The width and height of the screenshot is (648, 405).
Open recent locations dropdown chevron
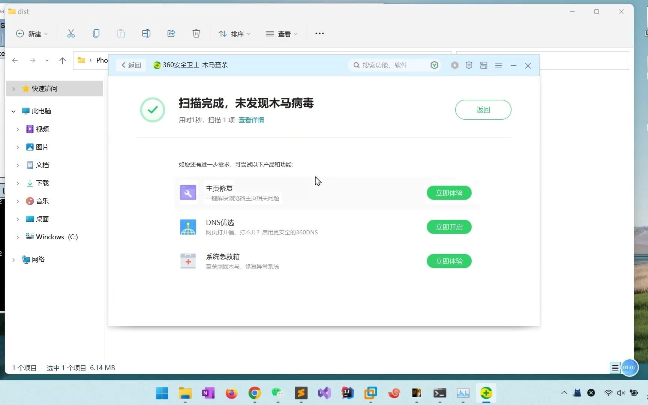(x=47, y=60)
